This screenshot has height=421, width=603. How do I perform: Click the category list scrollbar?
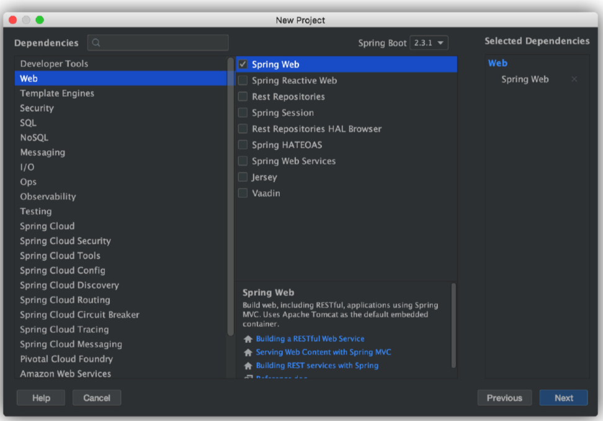[x=231, y=197]
